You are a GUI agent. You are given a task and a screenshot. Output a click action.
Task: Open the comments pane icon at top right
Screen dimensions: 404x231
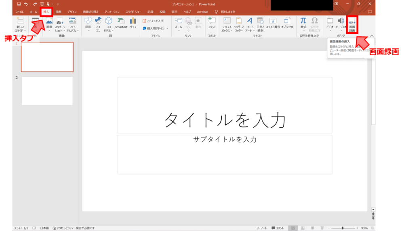tap(370, 12)
